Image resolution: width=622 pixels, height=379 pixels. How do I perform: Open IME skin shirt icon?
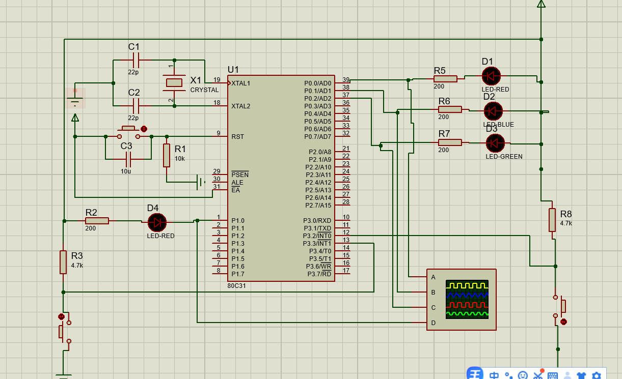pyautogui.click(x=581, y=375)
